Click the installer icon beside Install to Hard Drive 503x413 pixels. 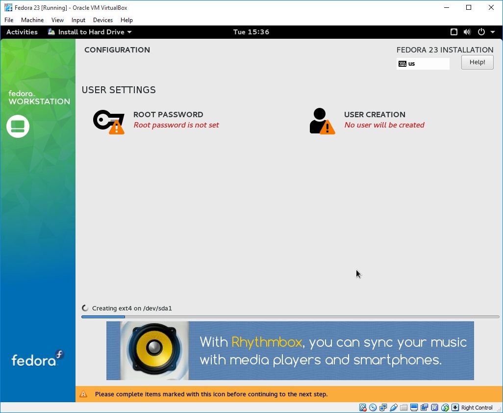pos(51,32)
